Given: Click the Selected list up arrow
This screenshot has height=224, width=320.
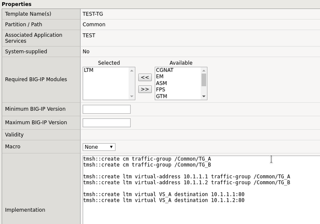Looking at the screenshot, I should pos(132,71).
